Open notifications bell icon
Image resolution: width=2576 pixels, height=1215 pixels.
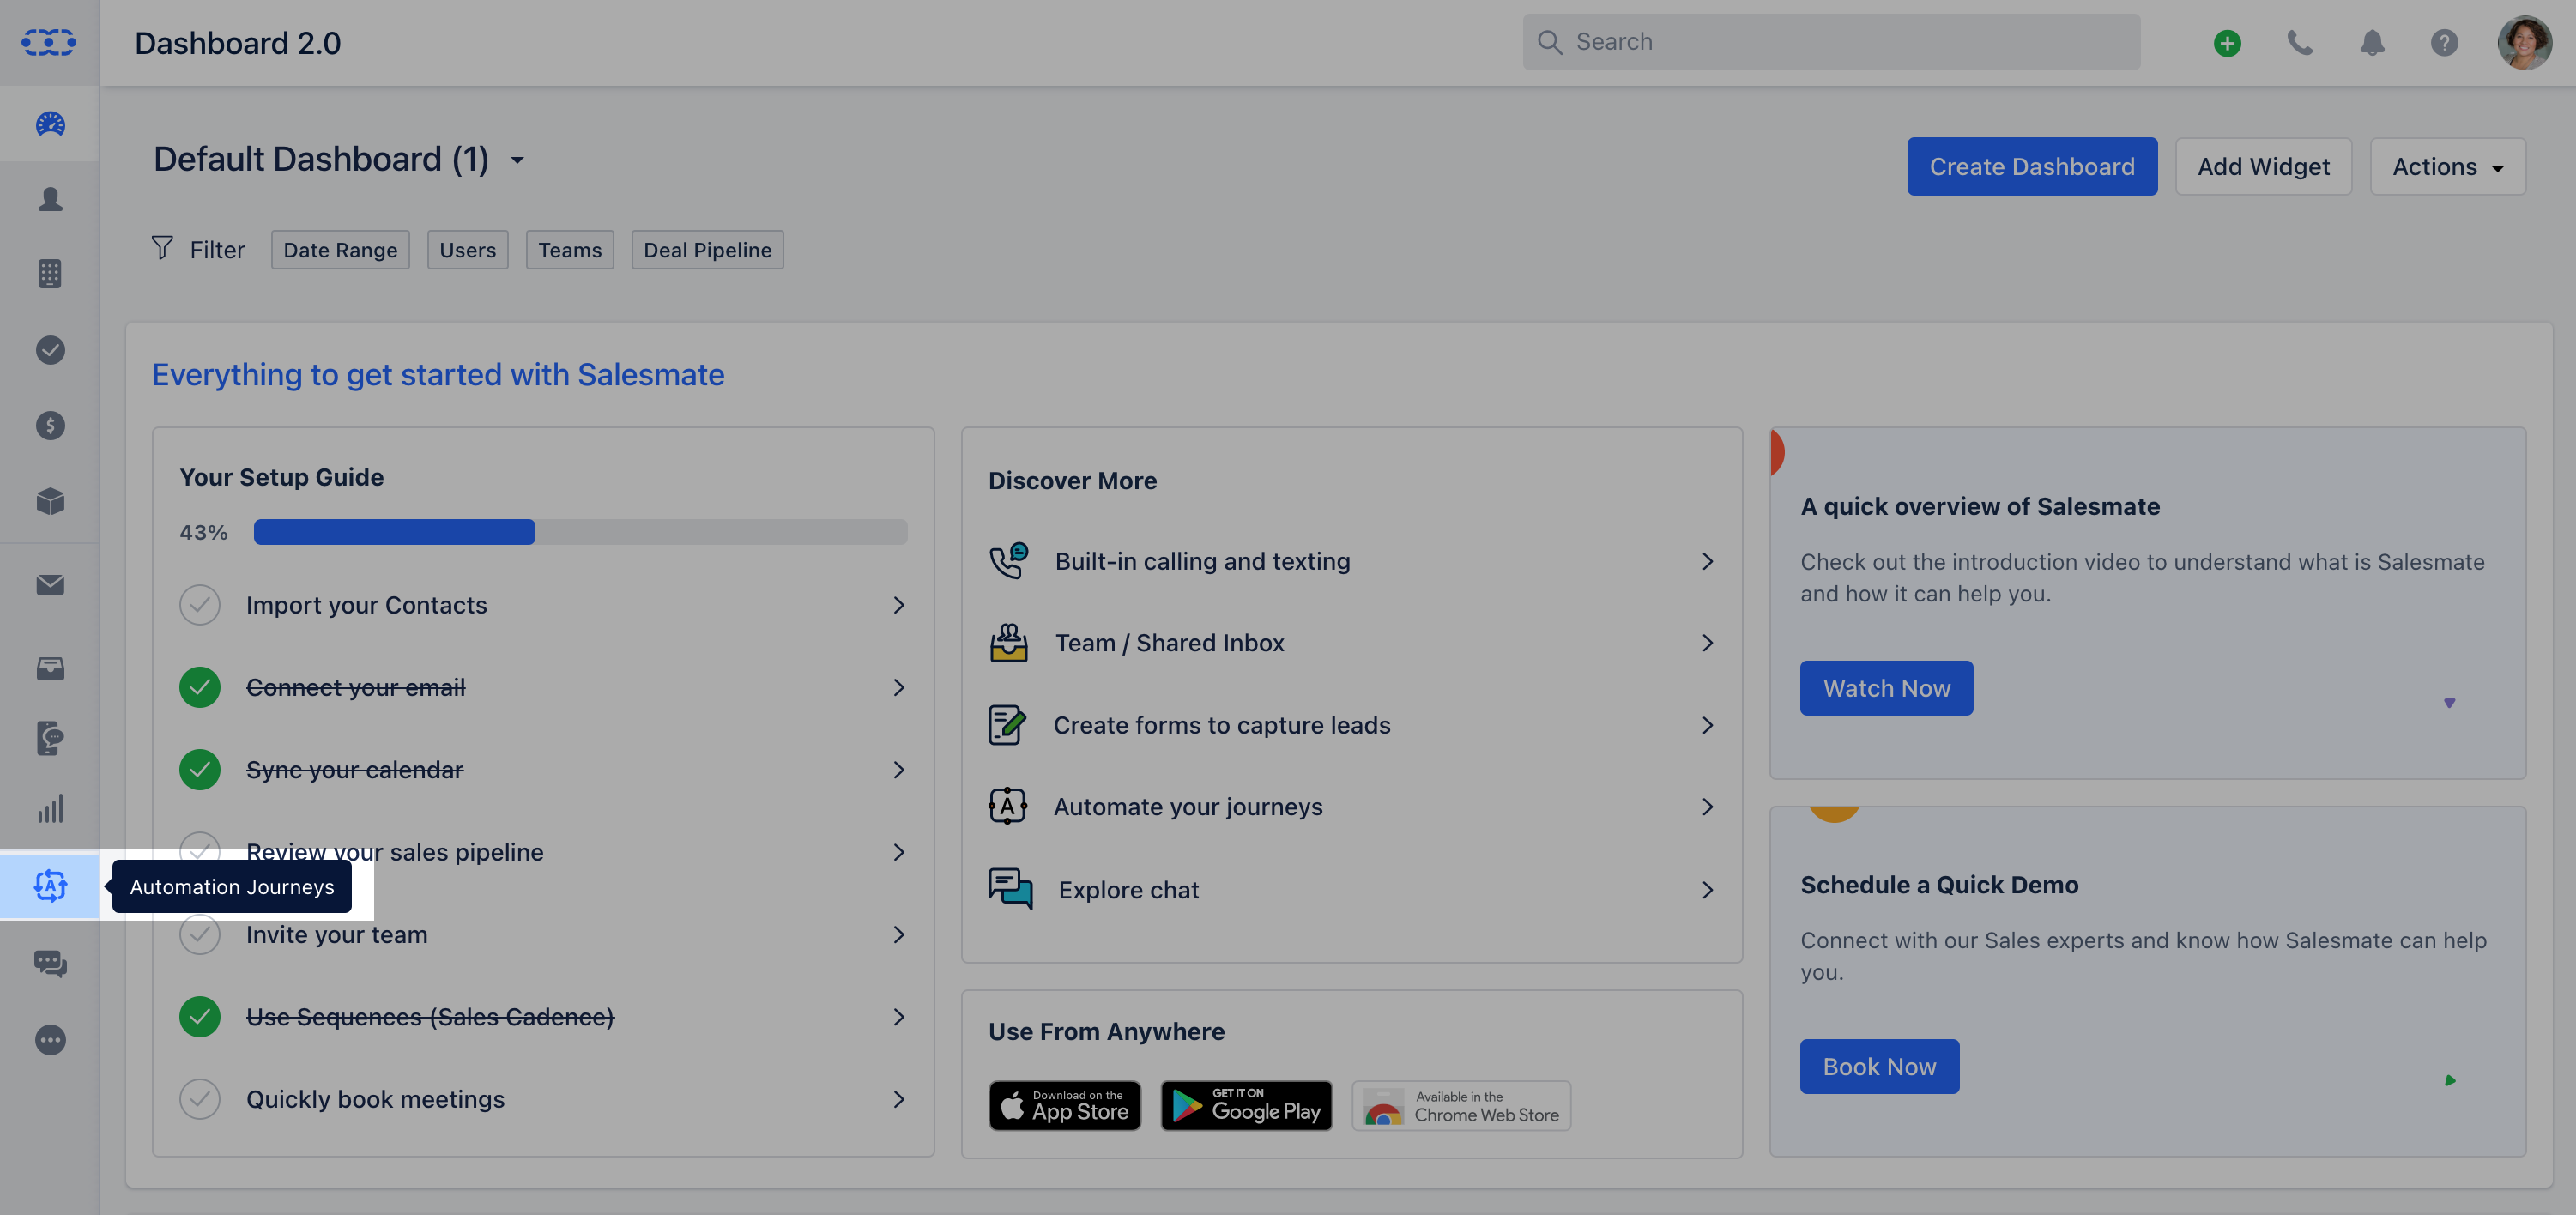[2372, 43]
